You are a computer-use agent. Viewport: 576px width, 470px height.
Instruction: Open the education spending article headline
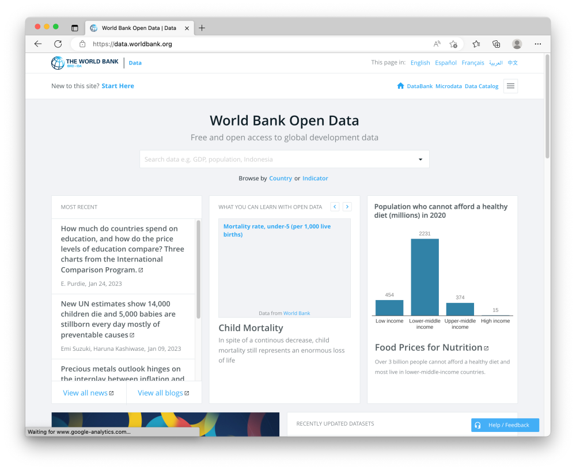122,249
